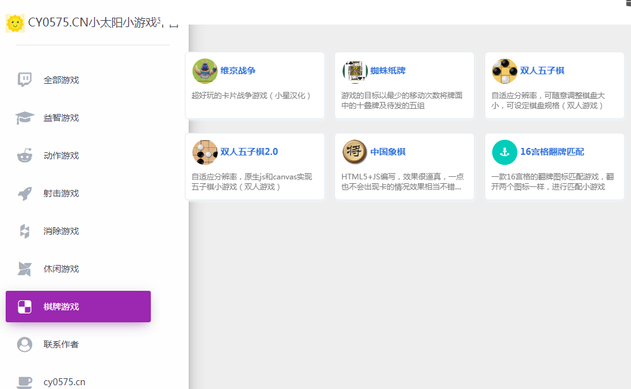Open the 蜘蛛纸牌 game title link
Image resolution: width=631 pixels, height=389 pixels.
pos(388,70)
